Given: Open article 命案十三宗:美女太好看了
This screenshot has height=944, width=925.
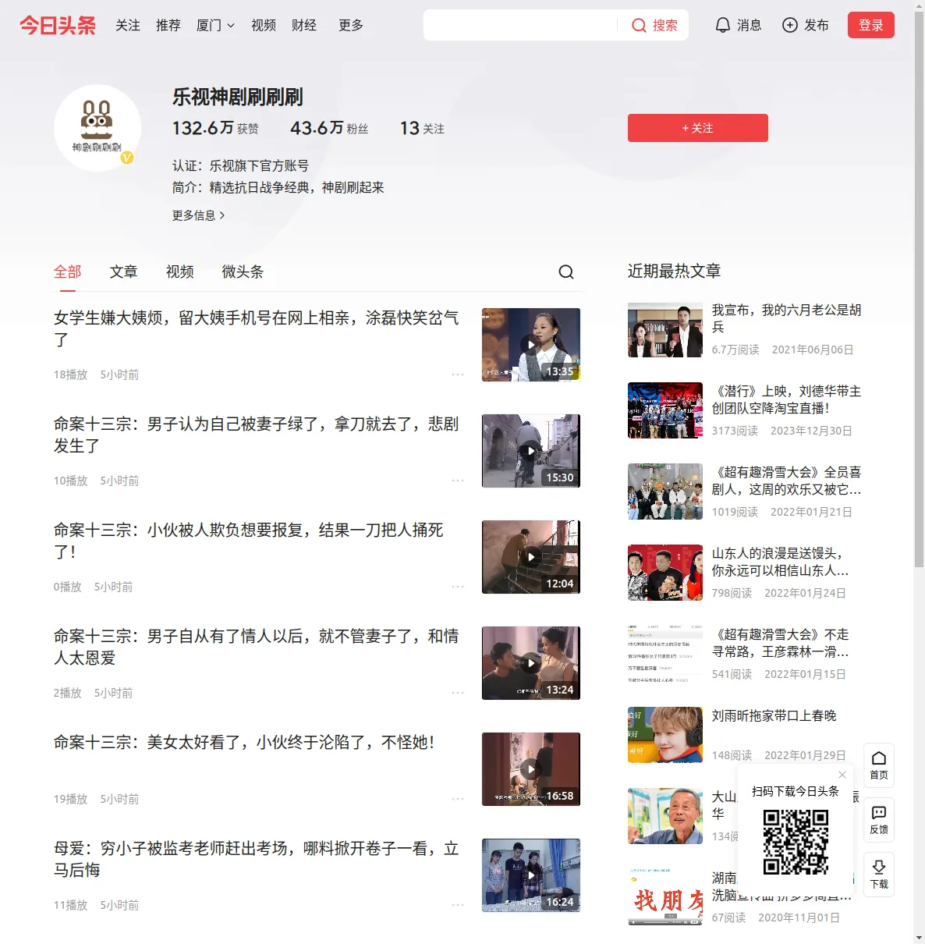Looking at the screenshot, I should pyautogui.click(x=244, y=742).
